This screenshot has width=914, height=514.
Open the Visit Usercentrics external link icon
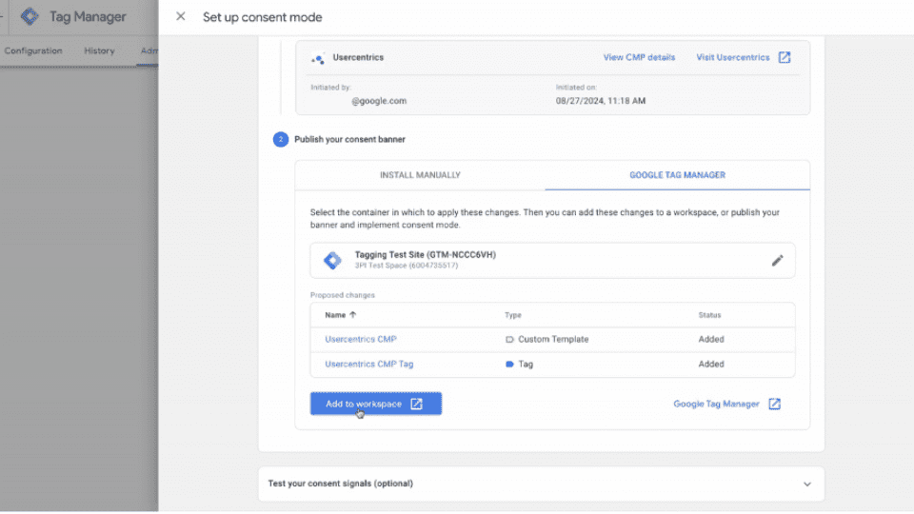pyautogui.click(x=785, y=57)
